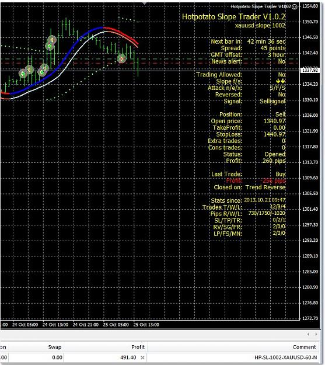The image size is (325, 365).
Task: Click the Open price value 1340.97
Action: point(274,121)
